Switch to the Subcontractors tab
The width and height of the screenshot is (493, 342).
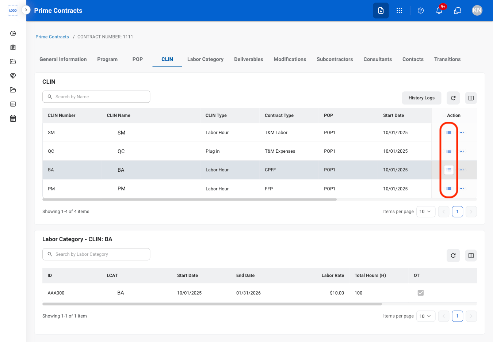pyautogui.click(x=335, y=59)
